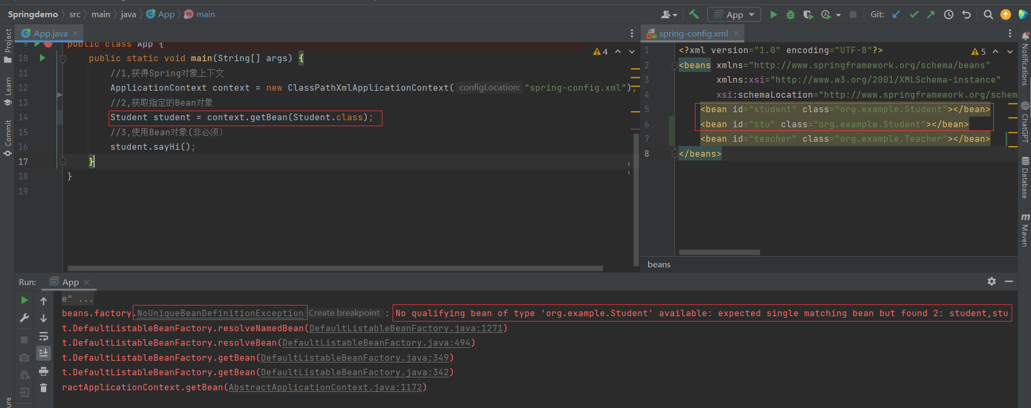Open the App run configuration dropdown

734,14
